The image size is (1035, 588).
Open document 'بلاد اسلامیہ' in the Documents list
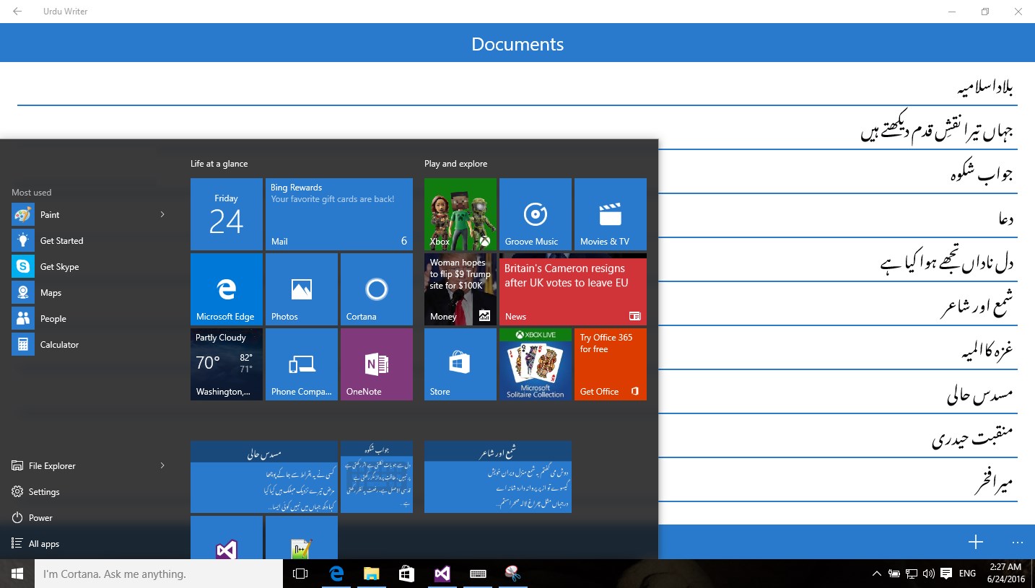tap(517, 87)
